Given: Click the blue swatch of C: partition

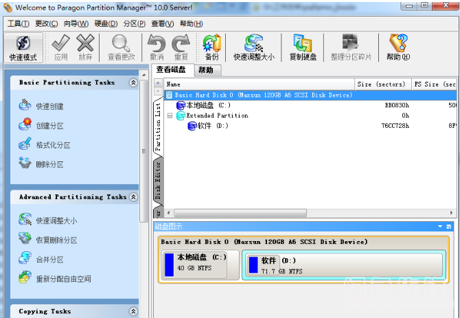Looking at the screenshot, I should click(170, 265).
